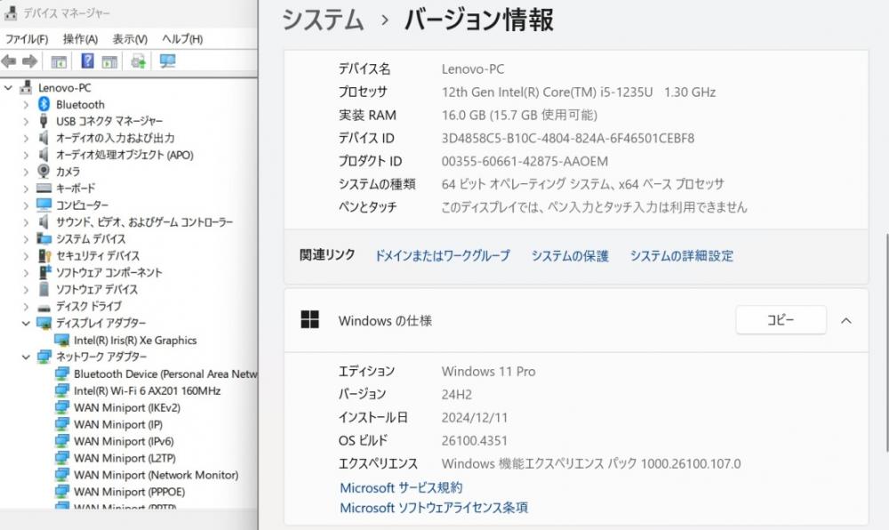889x530 pixels.
Task: Collapse the Windows の仕様 section chevron
Action: (x=846, y=321)
